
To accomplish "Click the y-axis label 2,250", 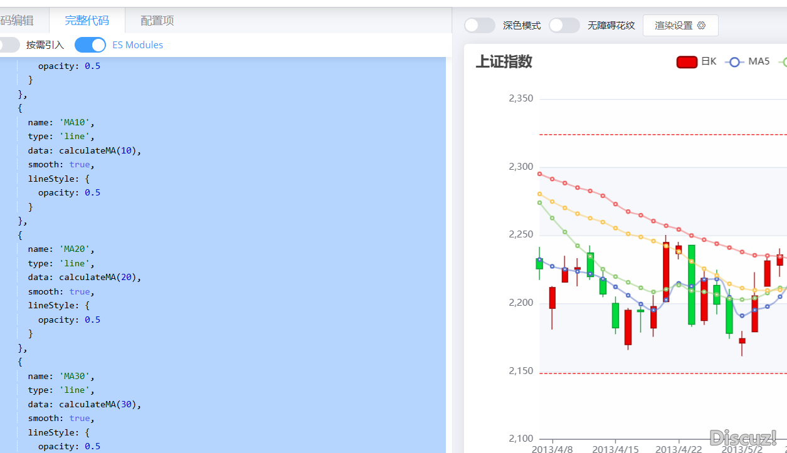I will point(520,234).
